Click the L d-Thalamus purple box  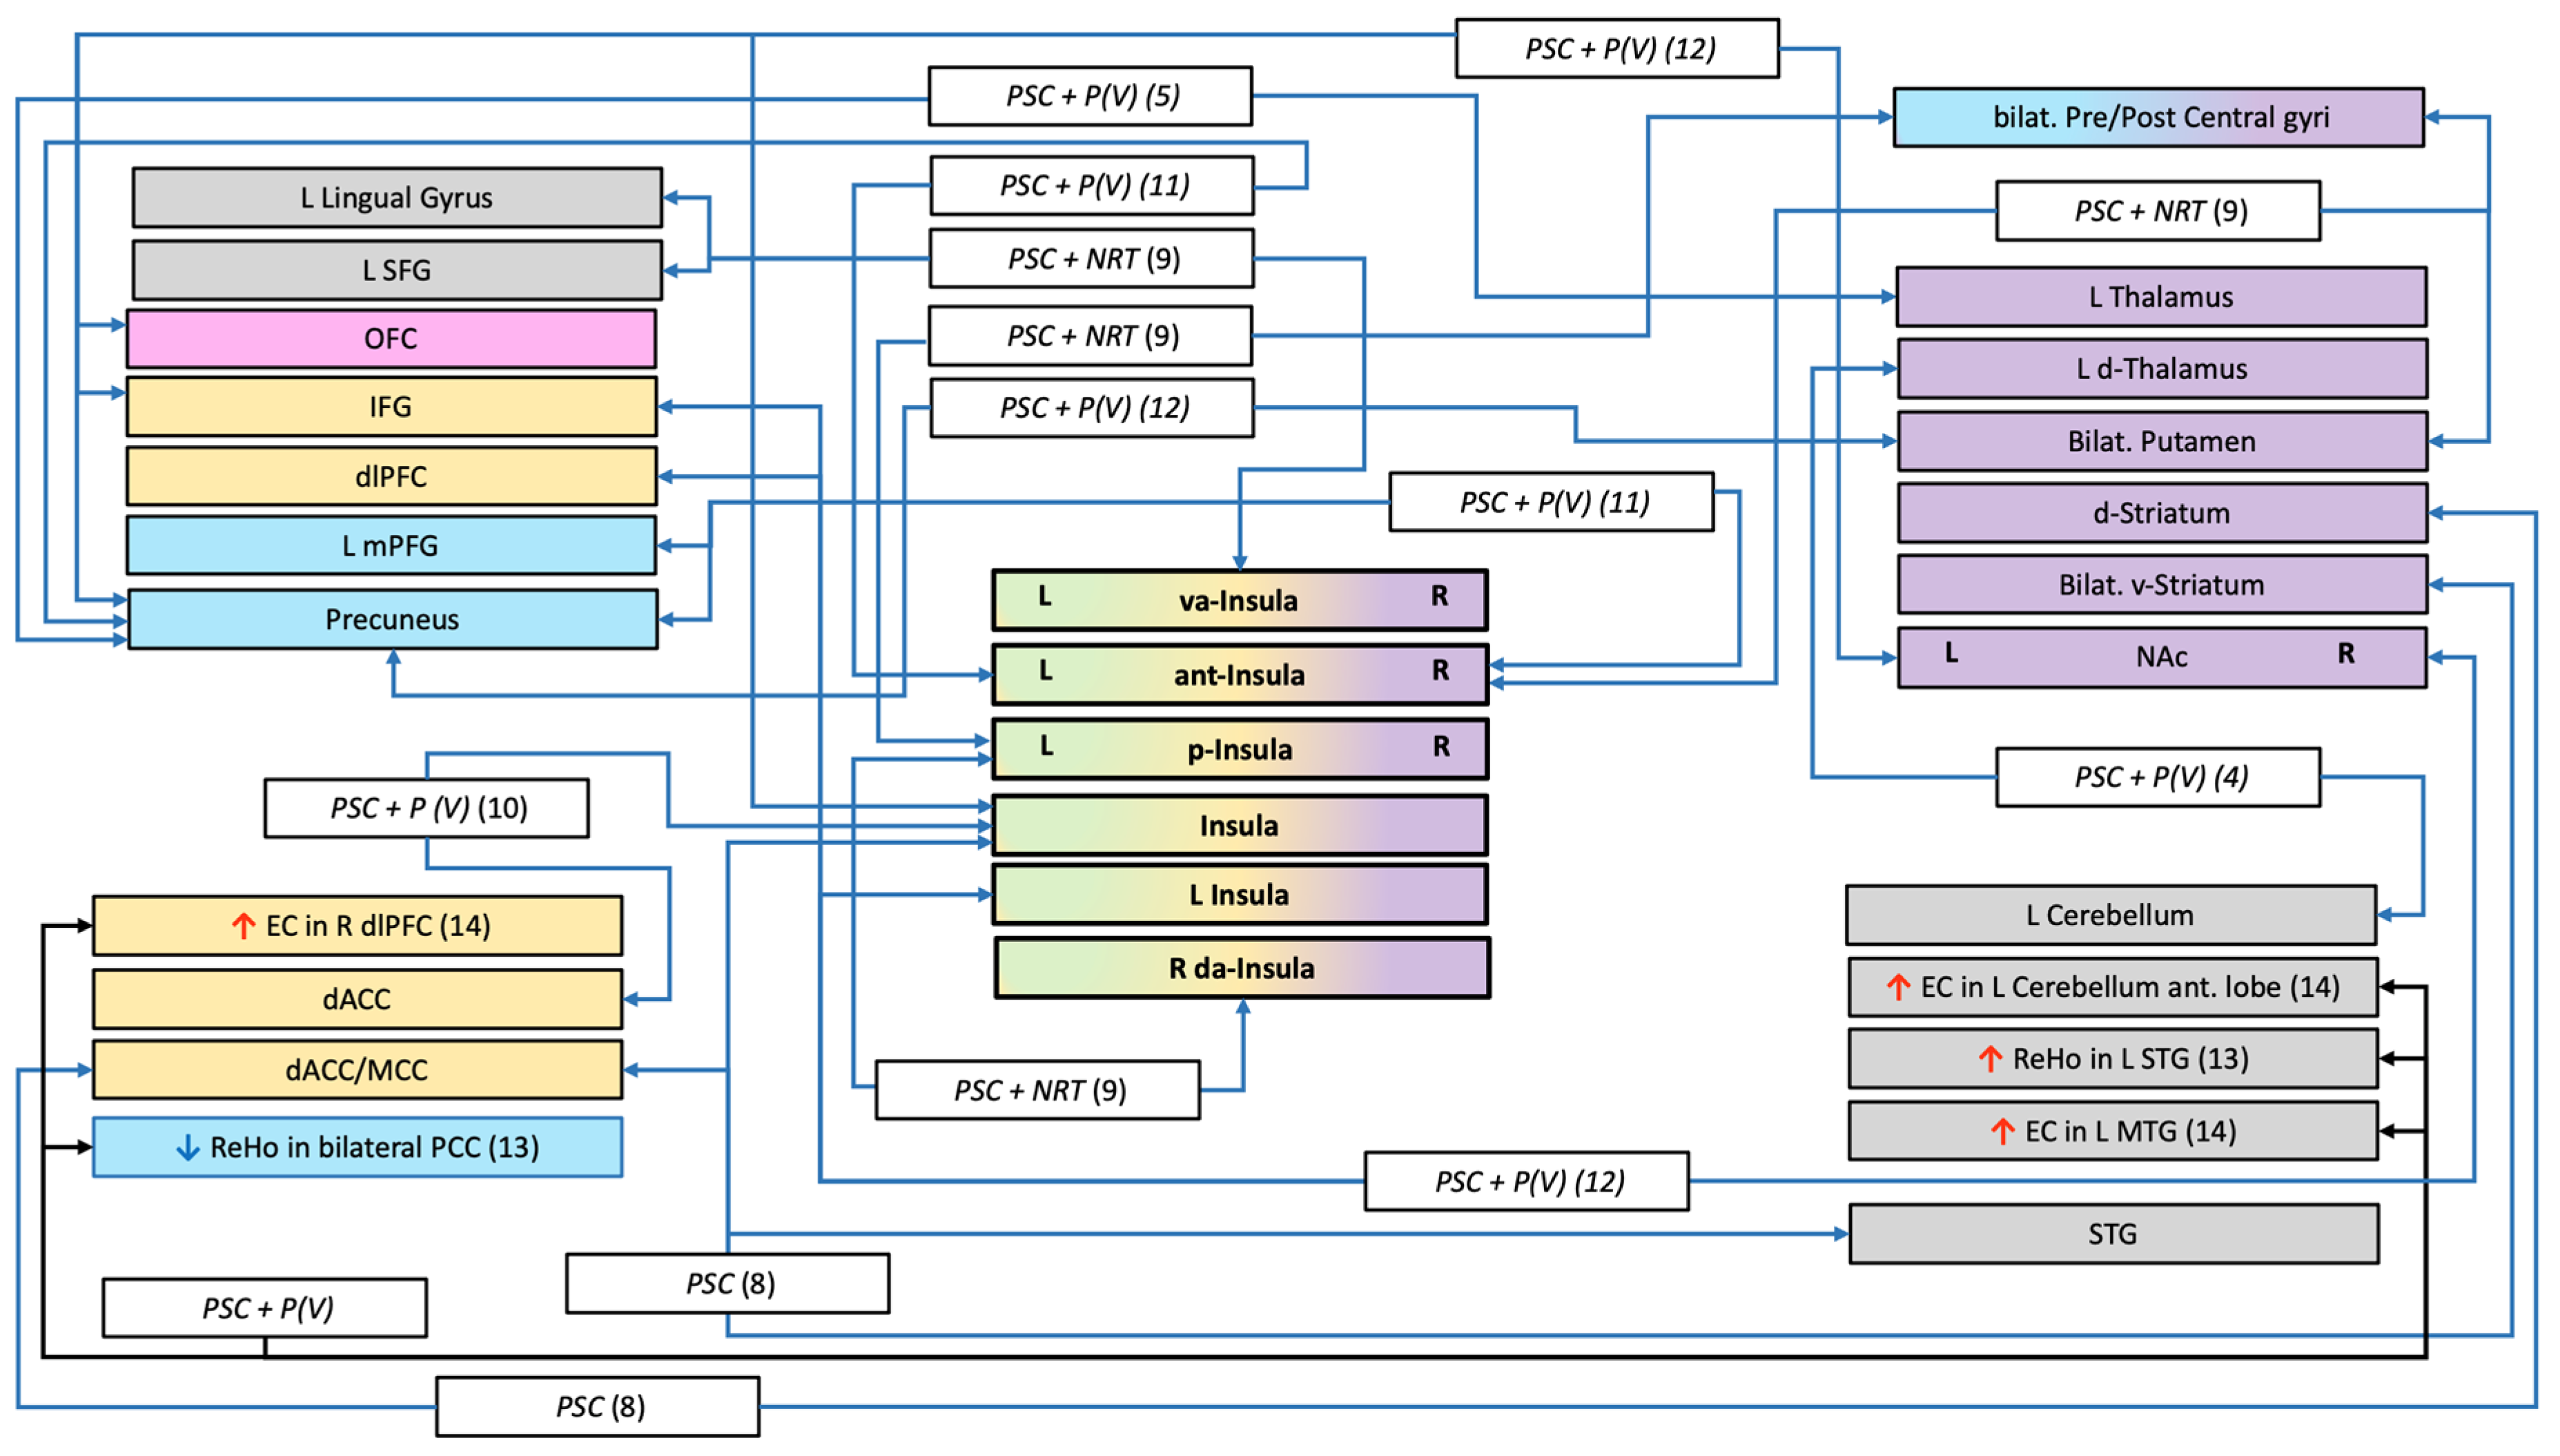point(2161,368)
